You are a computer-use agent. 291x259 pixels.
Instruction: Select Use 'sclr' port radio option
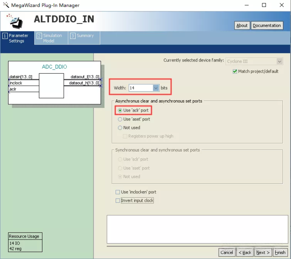point(120,159)
